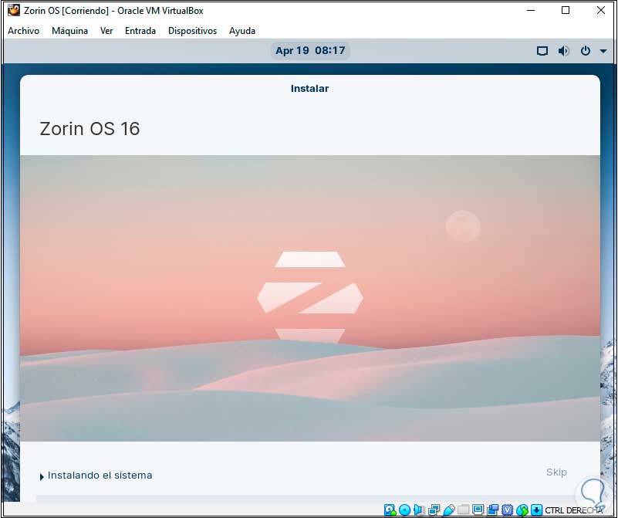
Task: Click the optical disc status icon
Action: [404, 510]
